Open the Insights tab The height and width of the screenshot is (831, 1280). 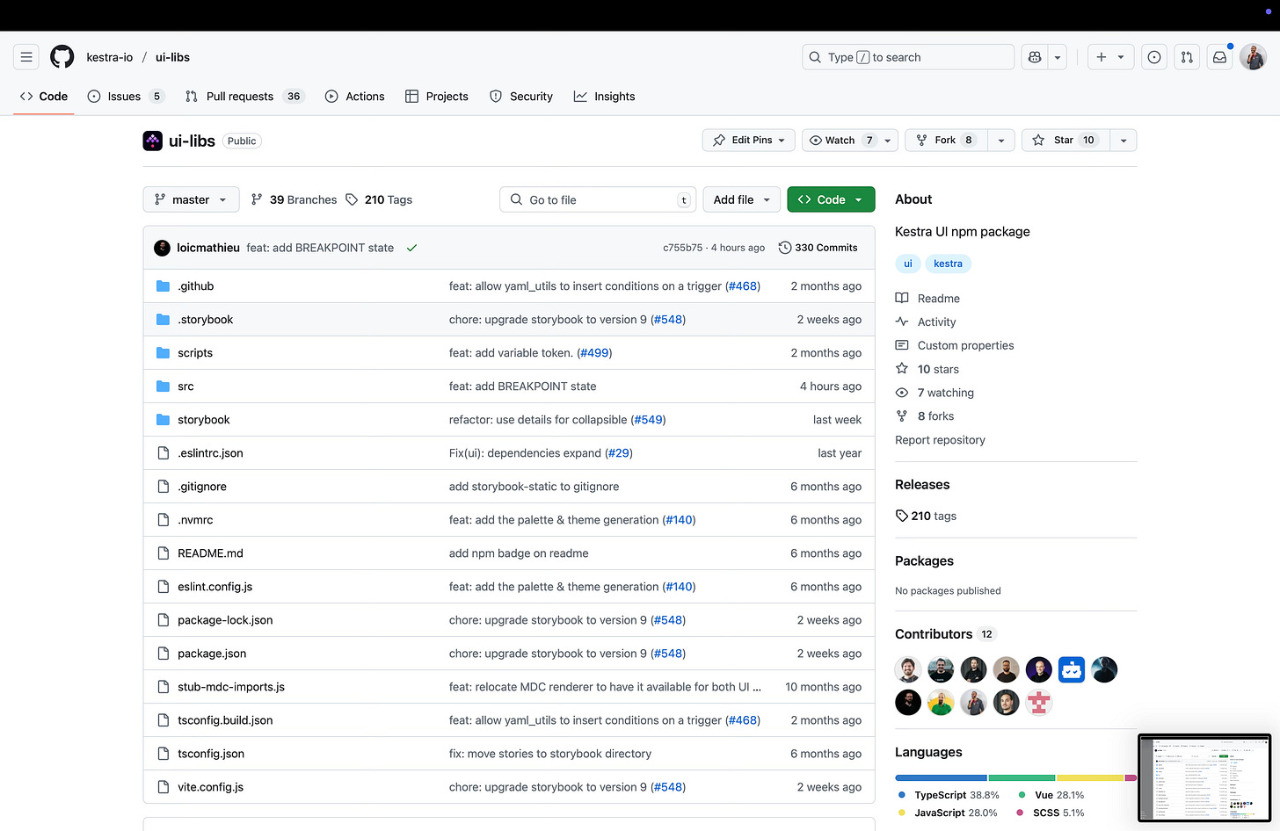pyautogui.click(x=604, y=97)
